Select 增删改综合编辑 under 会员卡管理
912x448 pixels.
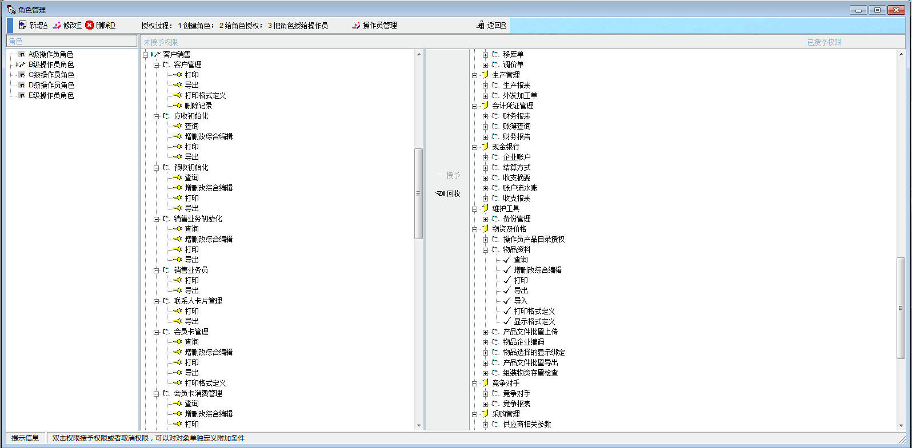(209, 352)
